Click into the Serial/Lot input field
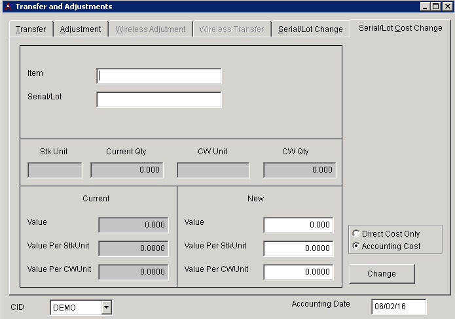The width and height of the screenshot is (455, 319). click(x=158, y=100)
